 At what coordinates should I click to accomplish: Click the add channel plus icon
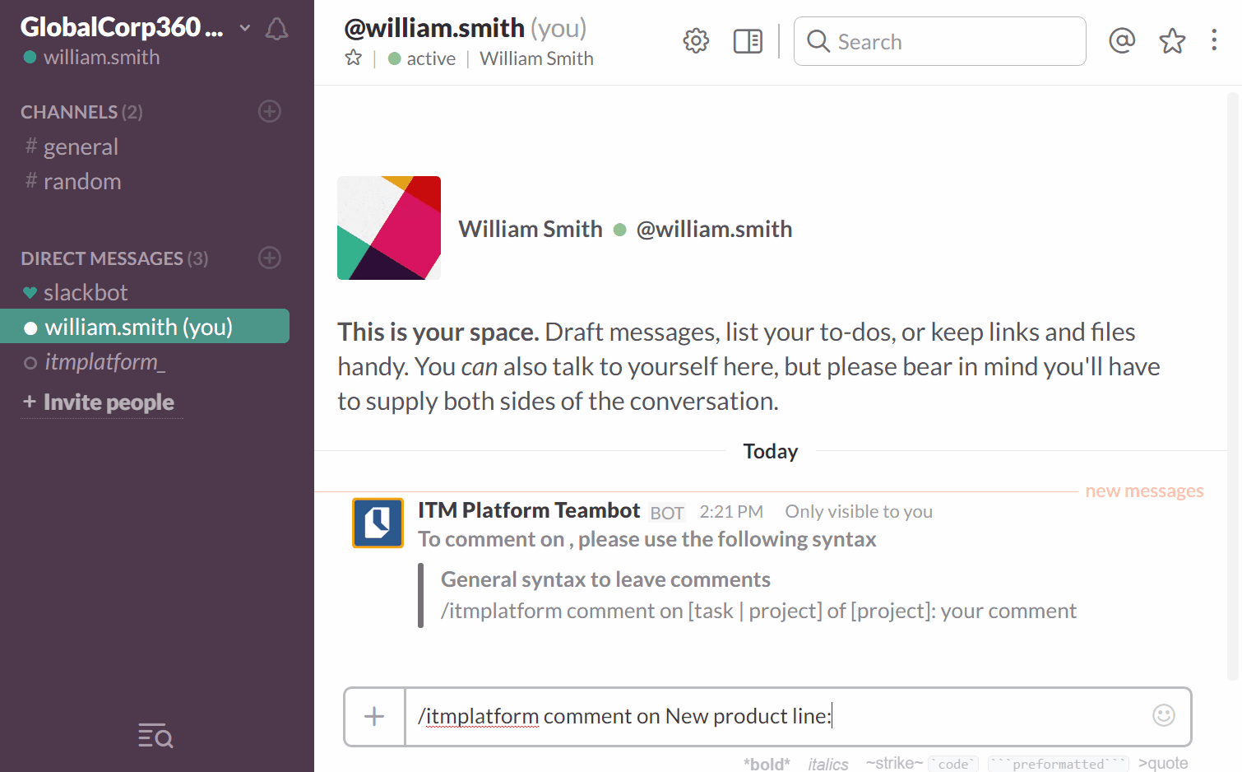pyautogui.click(x=270, y=111)
